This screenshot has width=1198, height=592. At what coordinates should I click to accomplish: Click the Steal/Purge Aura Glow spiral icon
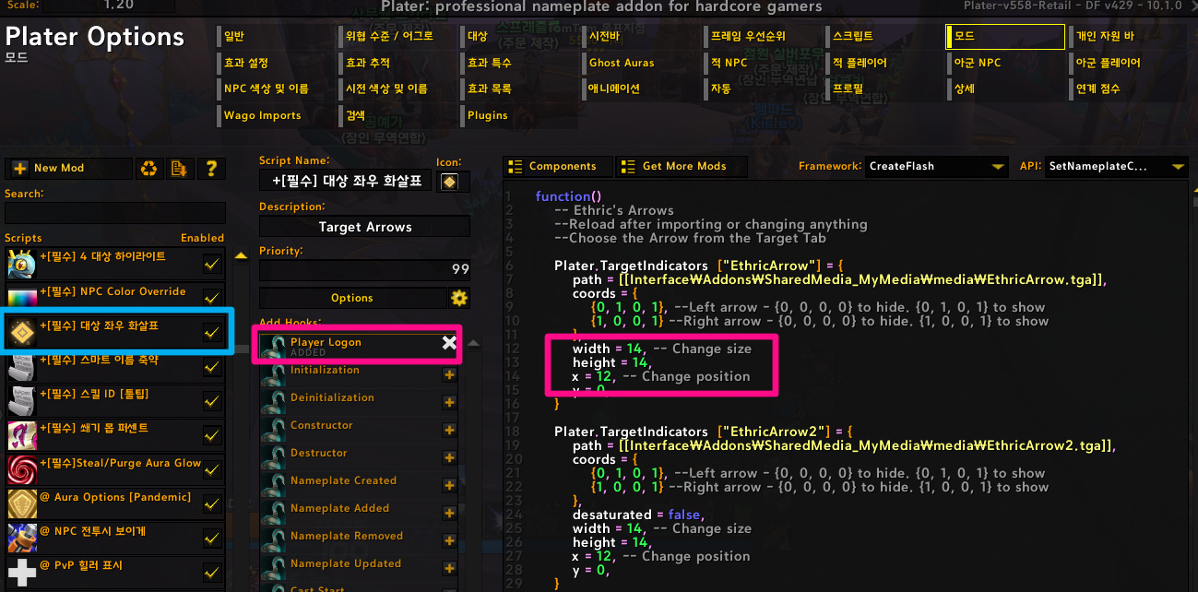pyautogui.click(x=22, y=469)
